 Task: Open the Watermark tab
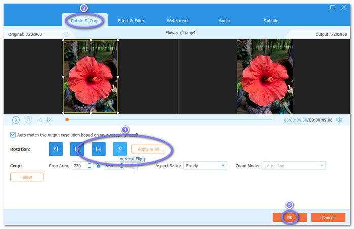coord(178,21)
